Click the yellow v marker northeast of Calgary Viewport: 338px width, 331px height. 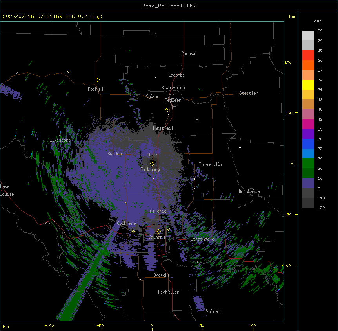click(168, 230)
